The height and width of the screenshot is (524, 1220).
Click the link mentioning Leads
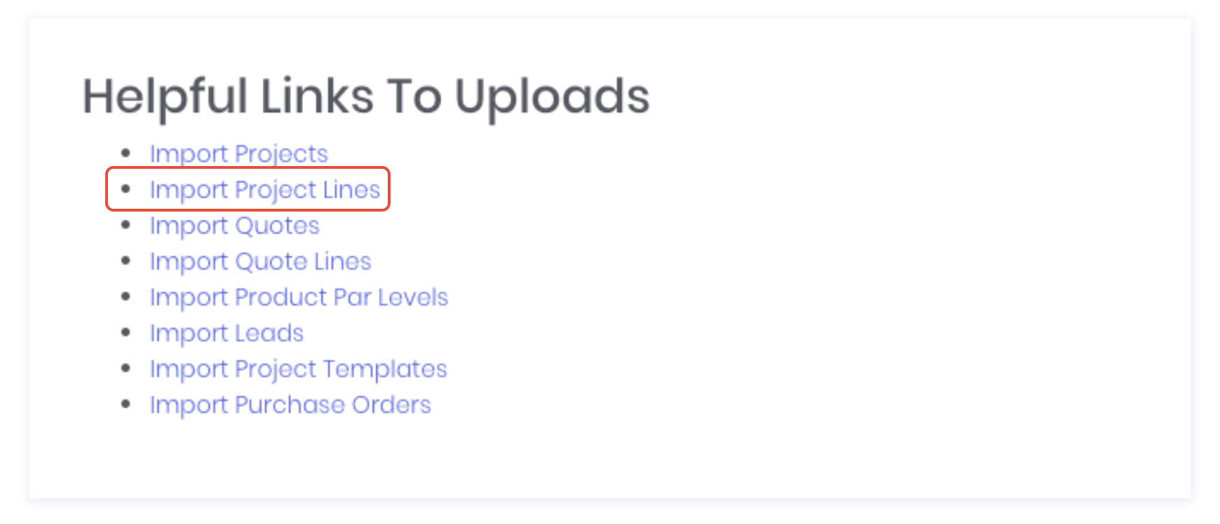click(x=226, y=333)
